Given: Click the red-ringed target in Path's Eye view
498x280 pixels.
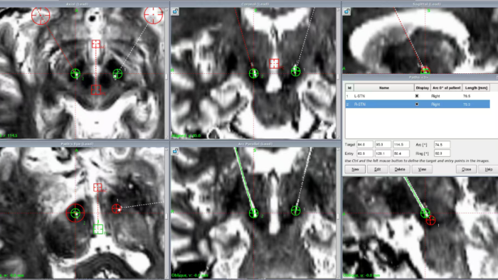Looking at the screenshot, I should coord(75,212).
